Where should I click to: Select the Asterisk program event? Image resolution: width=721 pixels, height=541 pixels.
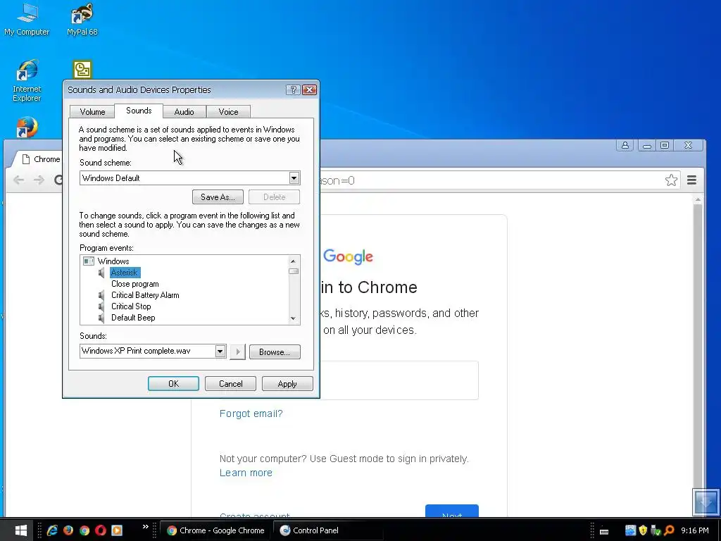point(125,273)
